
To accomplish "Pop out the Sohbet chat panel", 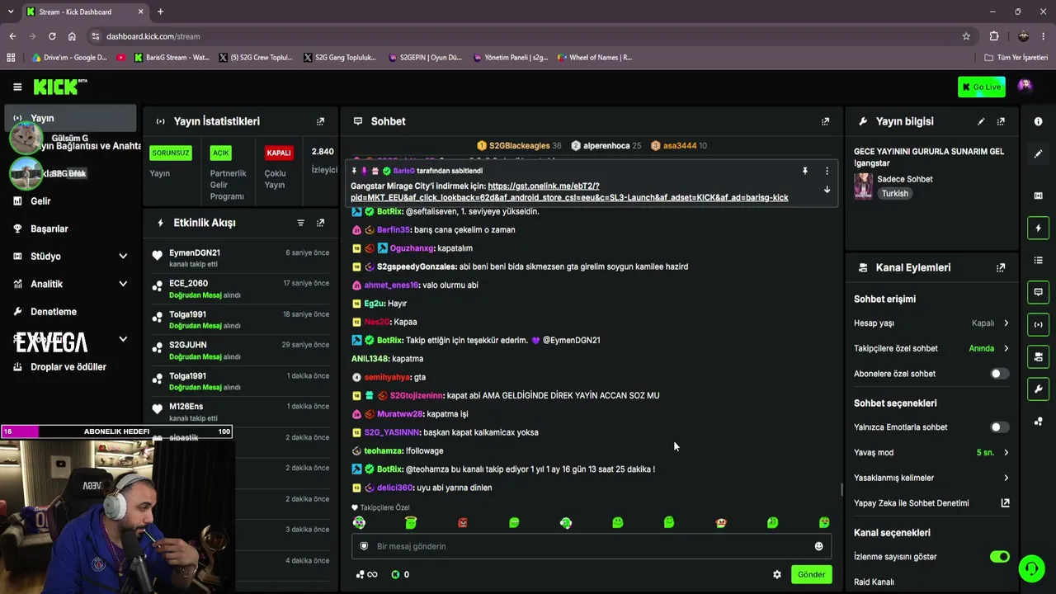I will (x=825, y=121).
